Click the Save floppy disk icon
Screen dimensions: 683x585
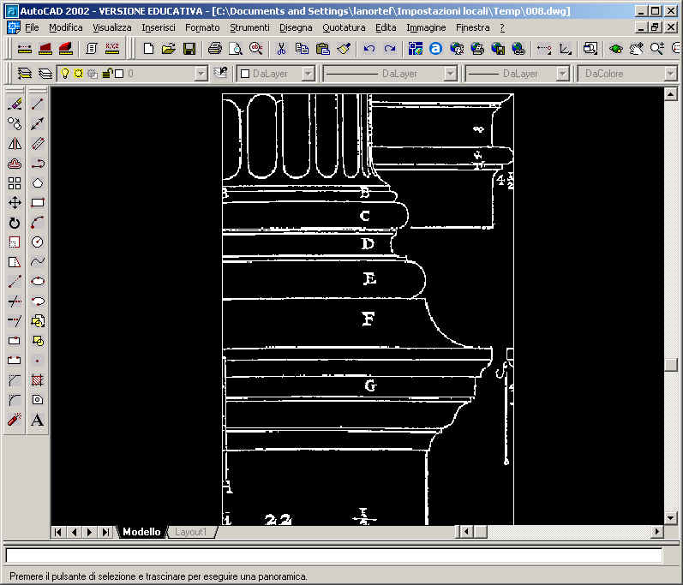click(189, 49)
